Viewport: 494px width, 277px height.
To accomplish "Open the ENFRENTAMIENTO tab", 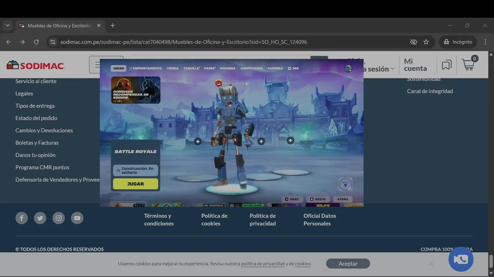I will 145,68.
